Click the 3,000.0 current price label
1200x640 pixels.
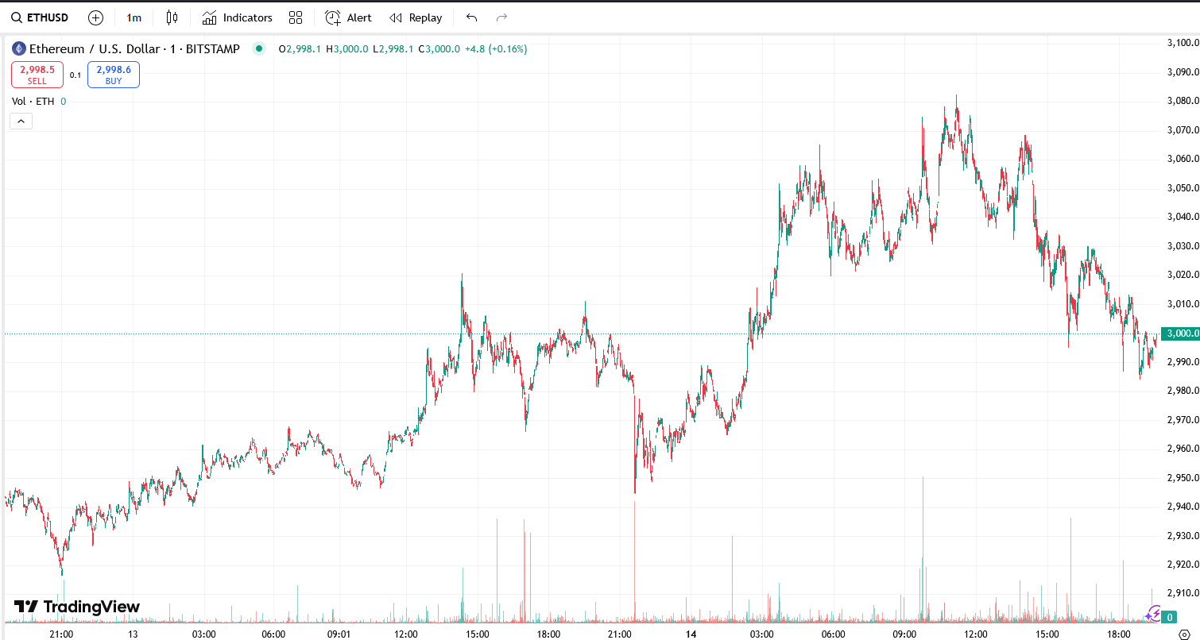pyautogui.click(x=1180, y=333)
